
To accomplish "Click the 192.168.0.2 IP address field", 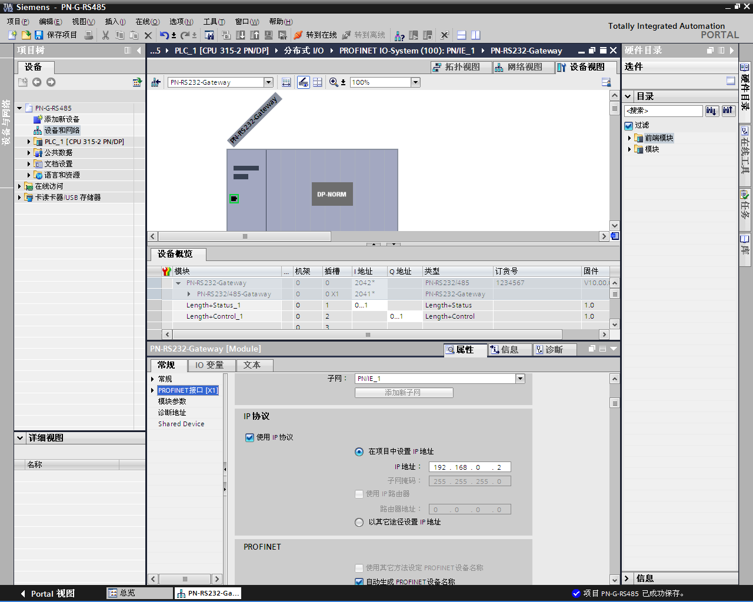I will [470, 467].
